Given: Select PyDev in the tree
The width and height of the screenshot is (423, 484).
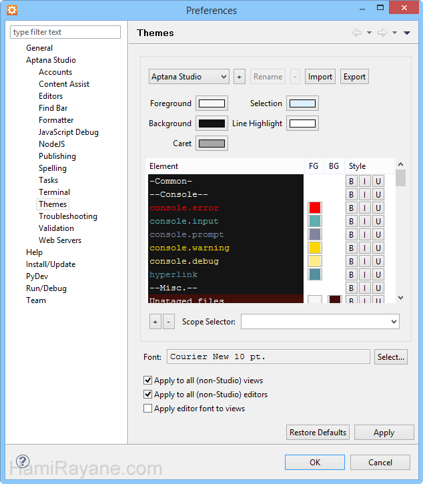Looking at the screenshot, I should [37, 276].
